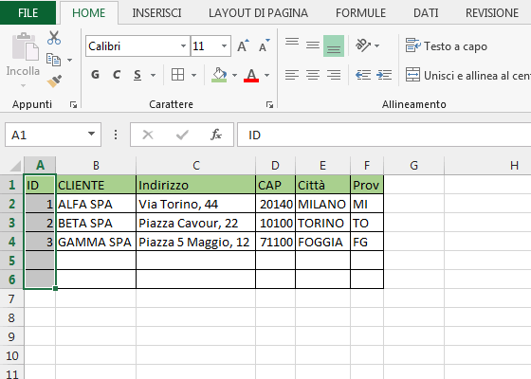Click the Incolla paste icon
Image resolution: width=531 pixels, height=379 pixels.
coord(25,47)
